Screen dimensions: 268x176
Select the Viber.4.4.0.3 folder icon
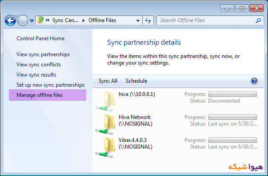pyautogui.click(x=105, y=147)
